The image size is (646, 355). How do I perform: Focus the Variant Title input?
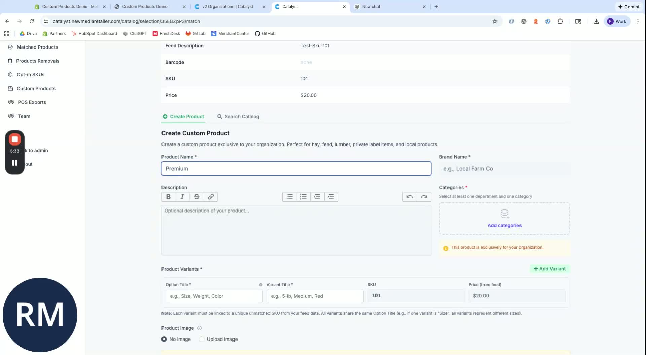315,296
